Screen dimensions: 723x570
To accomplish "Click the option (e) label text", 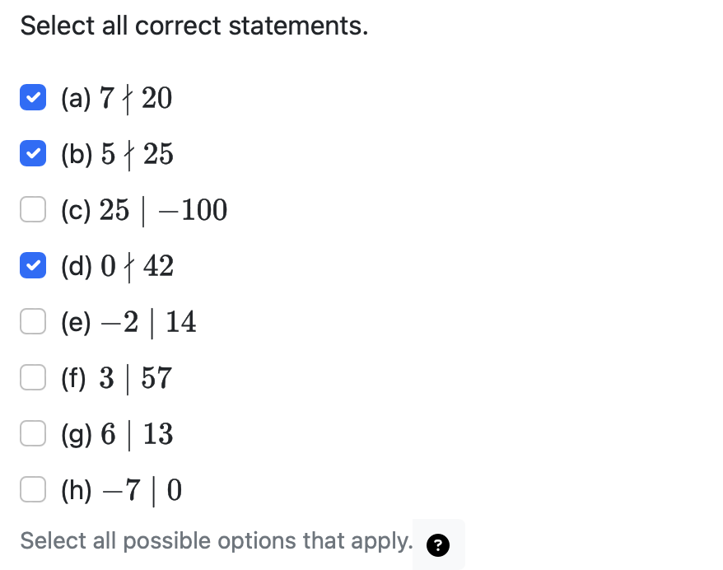I will tap(128, 321).
